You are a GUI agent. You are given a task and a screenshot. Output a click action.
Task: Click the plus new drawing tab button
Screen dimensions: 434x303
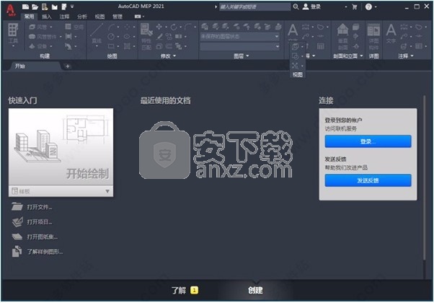click(x=67, y=66)
